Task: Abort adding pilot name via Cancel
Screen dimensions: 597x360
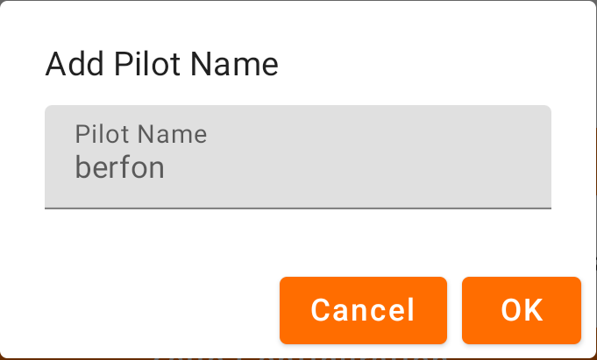Action: tap(363, 310)
